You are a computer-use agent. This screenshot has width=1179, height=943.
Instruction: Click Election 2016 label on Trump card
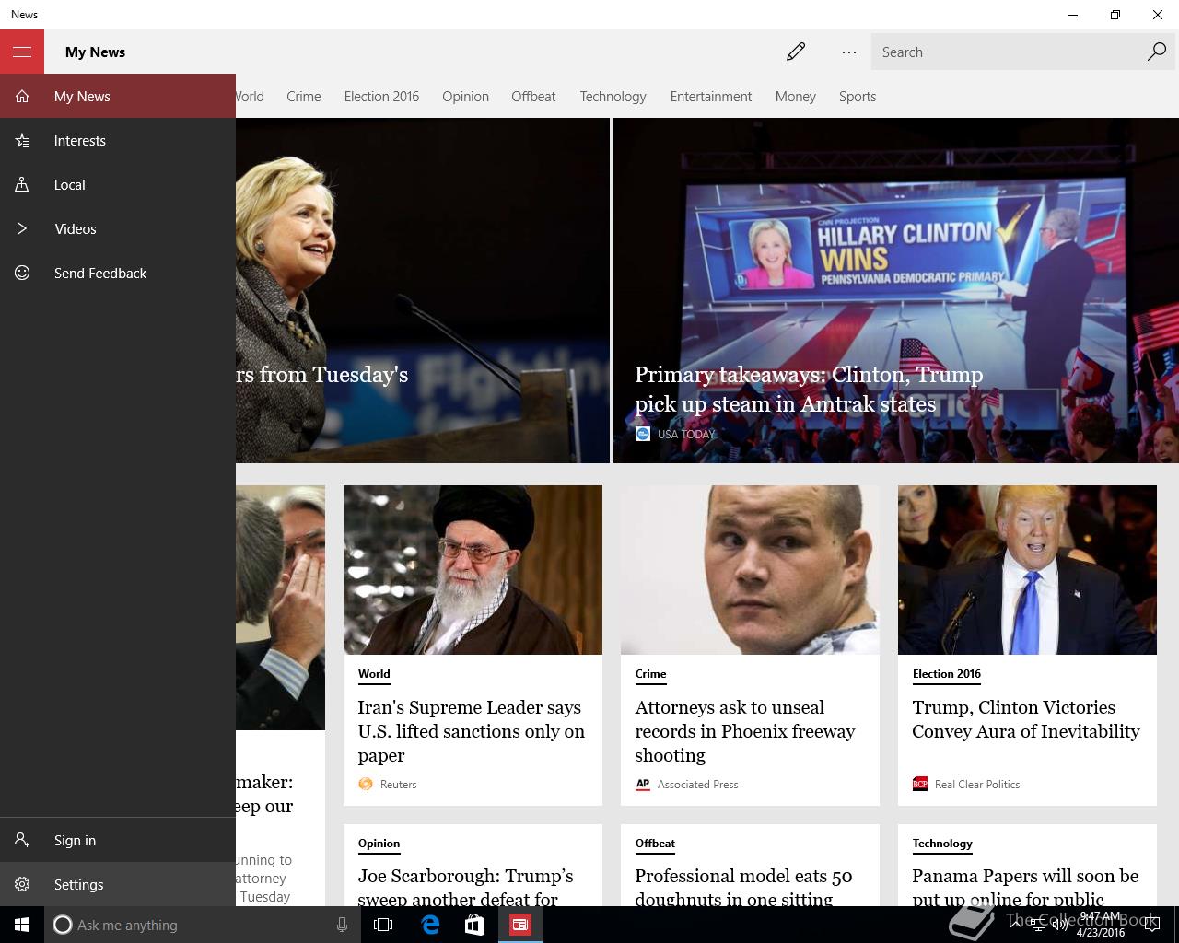(x=947, y=674)
